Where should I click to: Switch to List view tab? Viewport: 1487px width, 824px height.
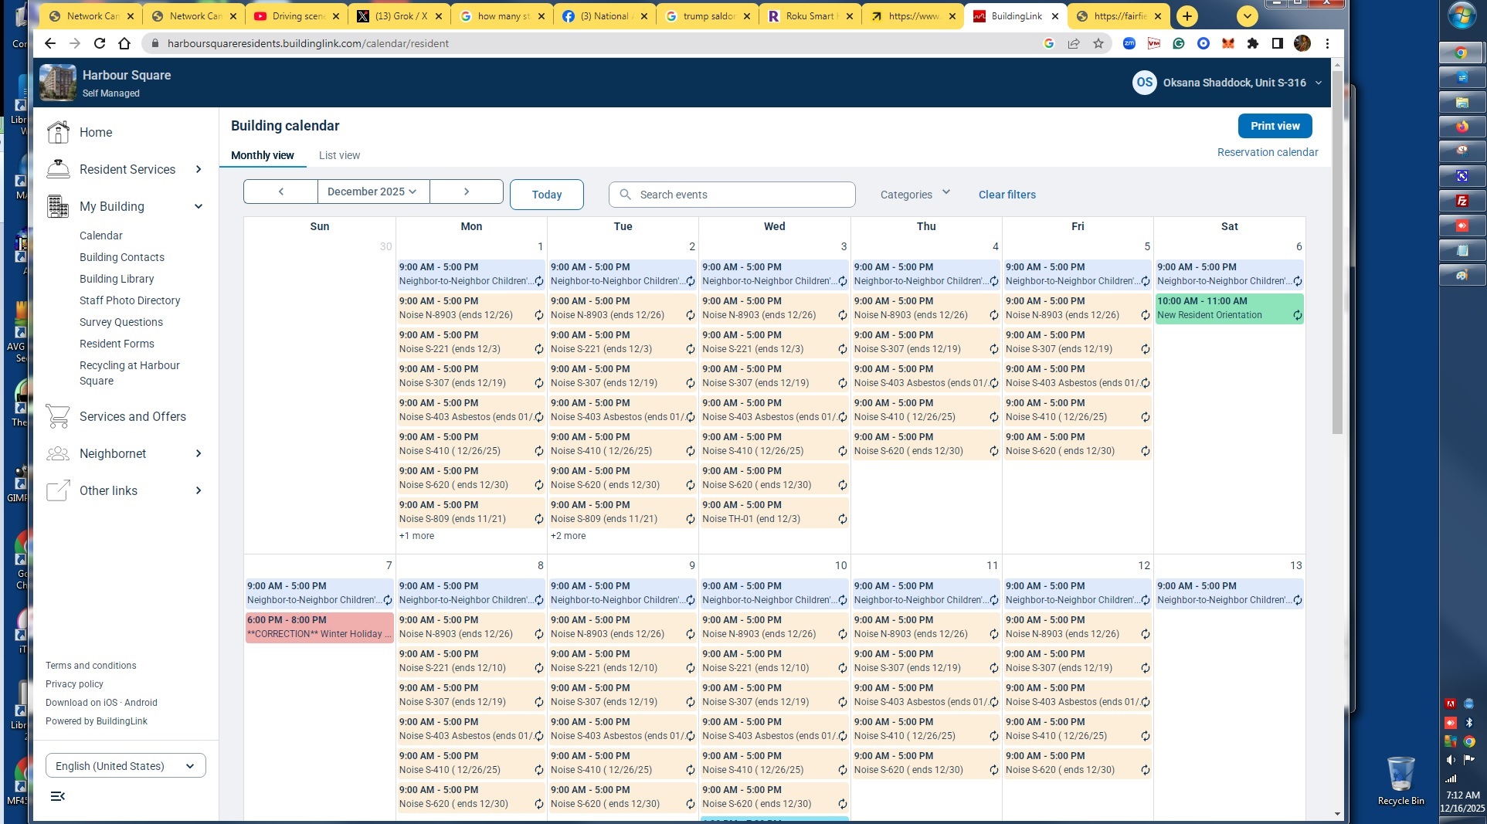point(339,155)
